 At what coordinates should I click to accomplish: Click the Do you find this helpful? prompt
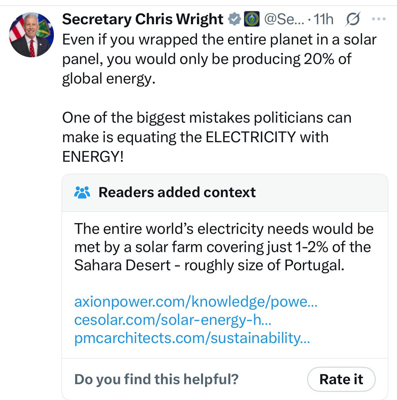point(156,379)
